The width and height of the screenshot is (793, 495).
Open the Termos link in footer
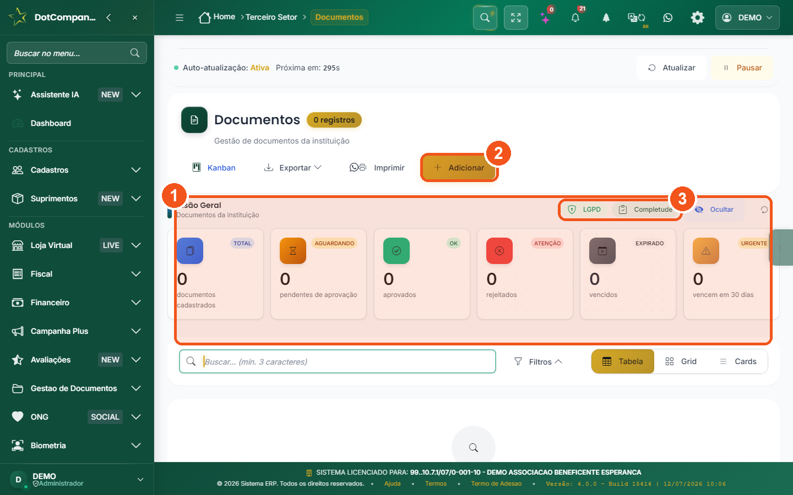[x=436, y=484]
